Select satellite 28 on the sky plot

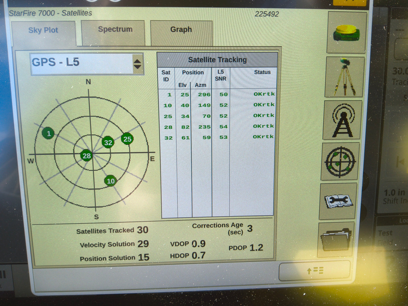tap(86, 156)
